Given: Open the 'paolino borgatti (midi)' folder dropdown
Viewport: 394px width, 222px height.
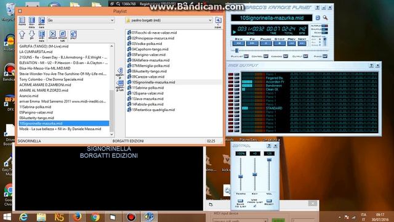Looking at the screenshot, I should tap(169, 20).
